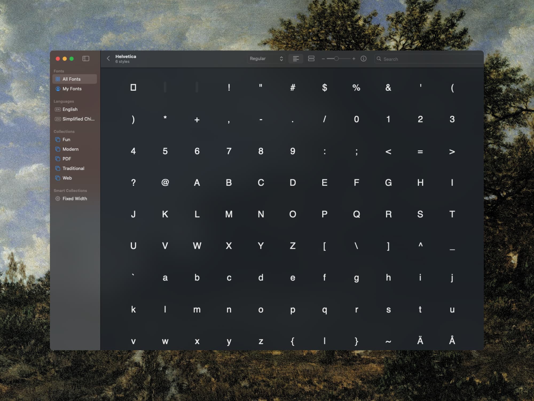Image resolution: width=534 pixels, height=401 pixels.
Task: Select the ampersand glyph
Action: (x=388, y=87)
